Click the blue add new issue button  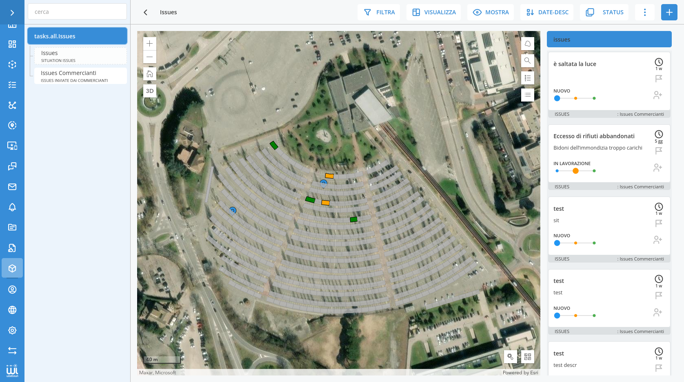tap(669, 12)
